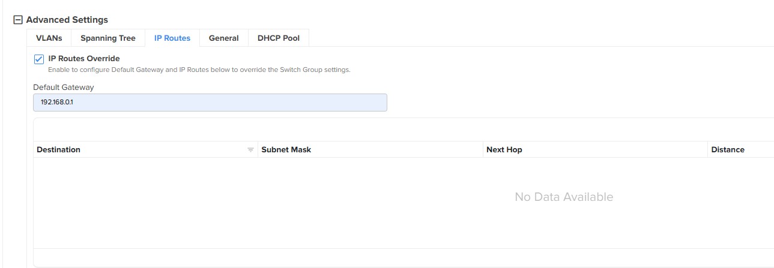Switch to the VLANs tab
Image resolution: width=774 pixels, height=268 pixels.
[x=49, y=38]
